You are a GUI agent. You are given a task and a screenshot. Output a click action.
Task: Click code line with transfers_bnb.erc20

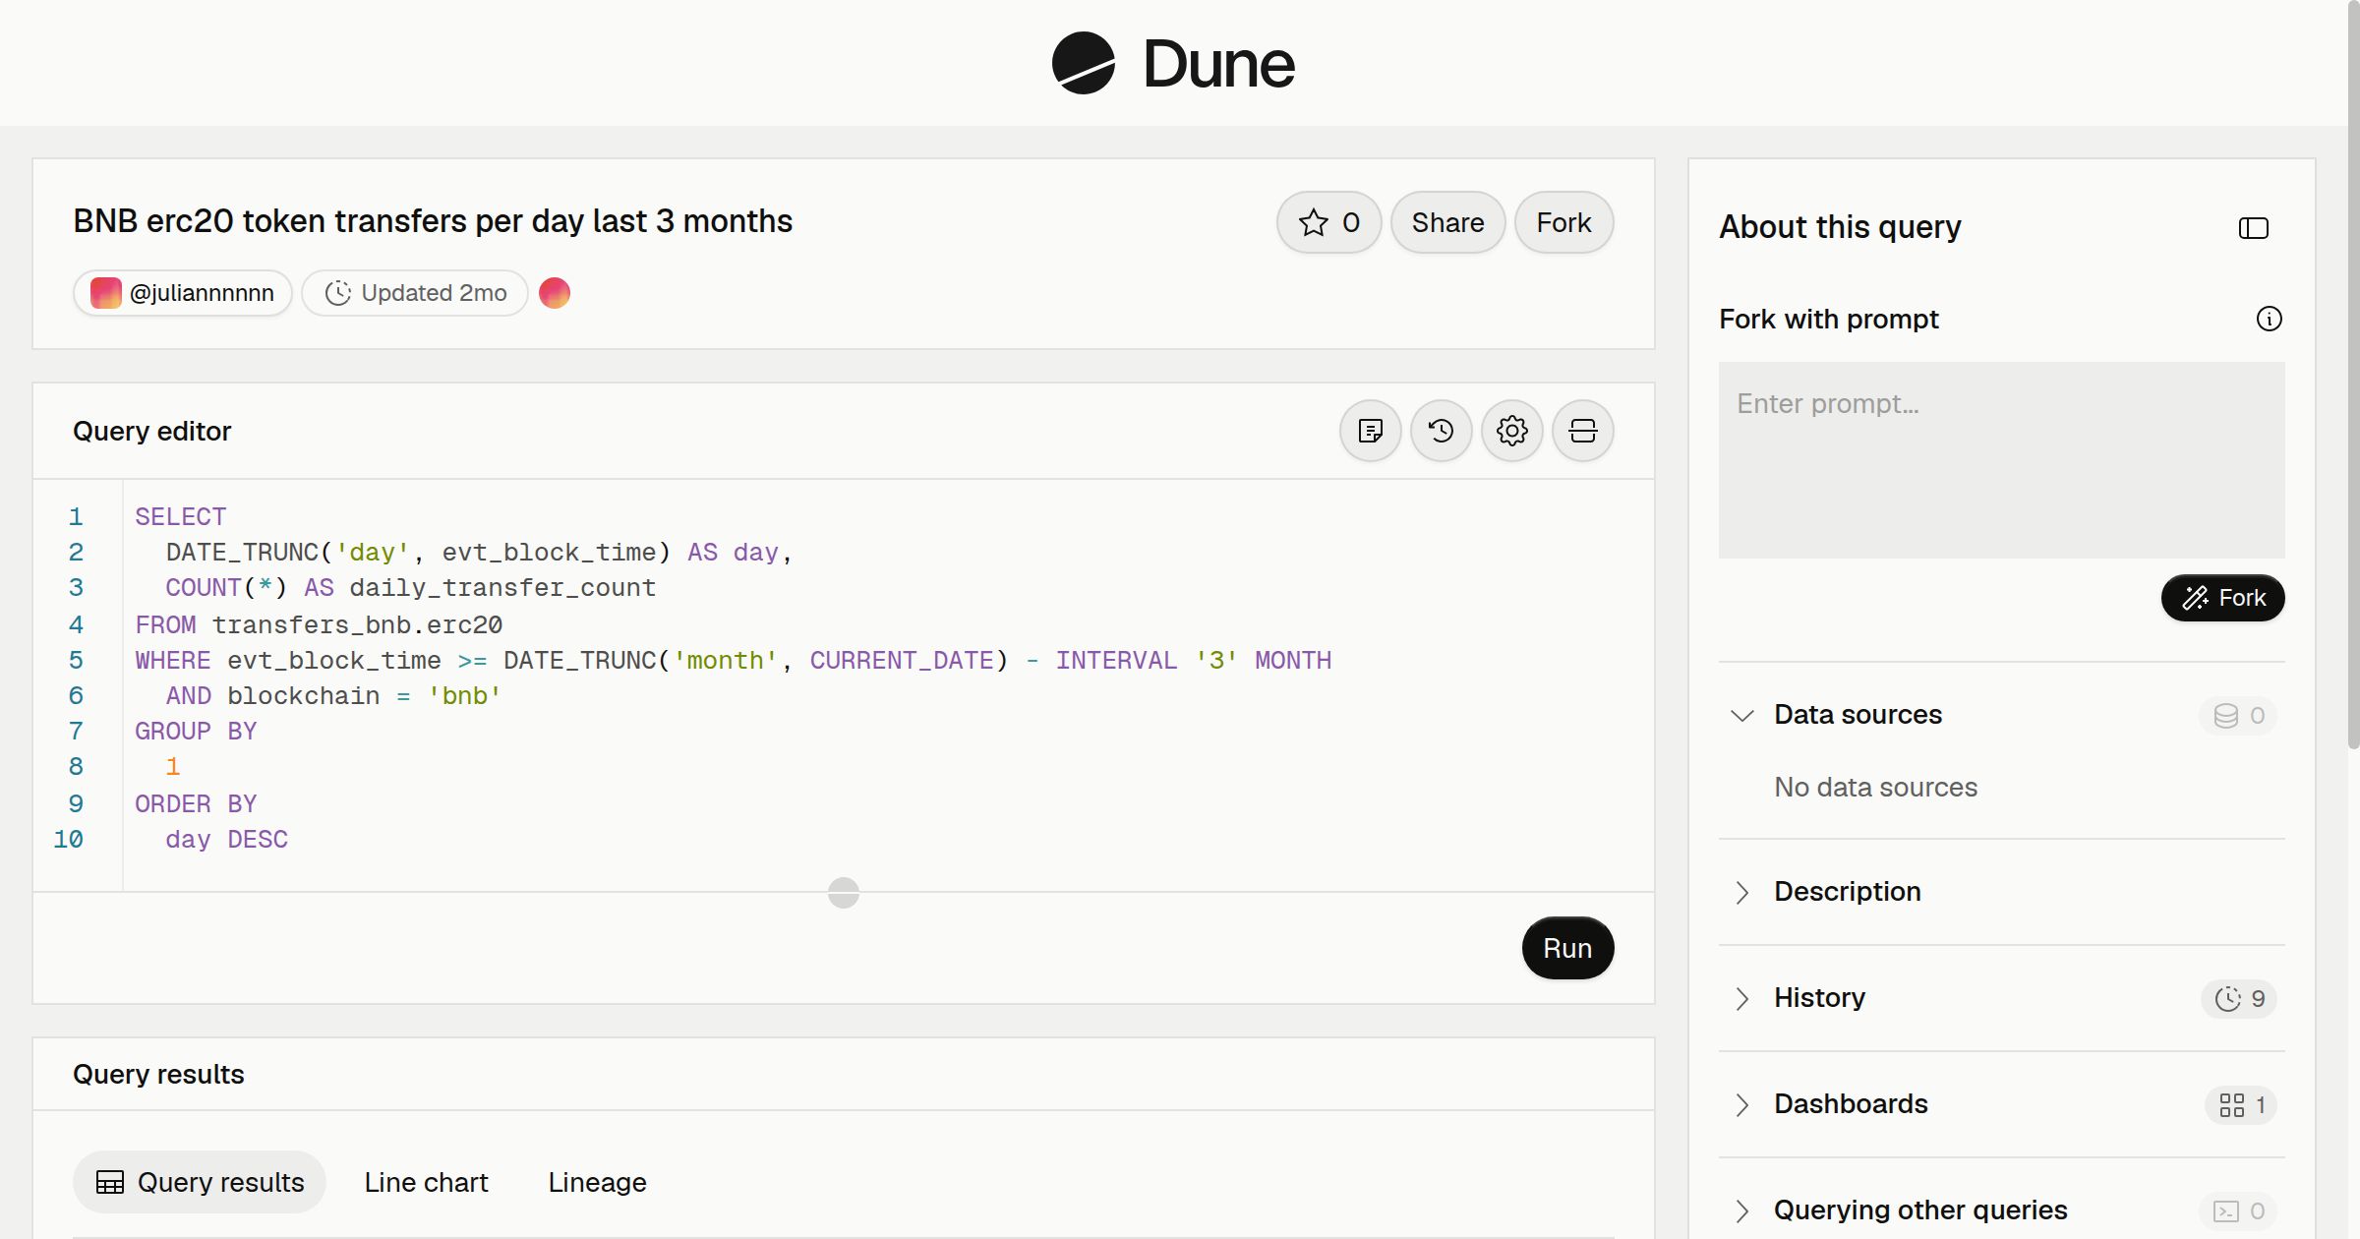coord(319,624)
